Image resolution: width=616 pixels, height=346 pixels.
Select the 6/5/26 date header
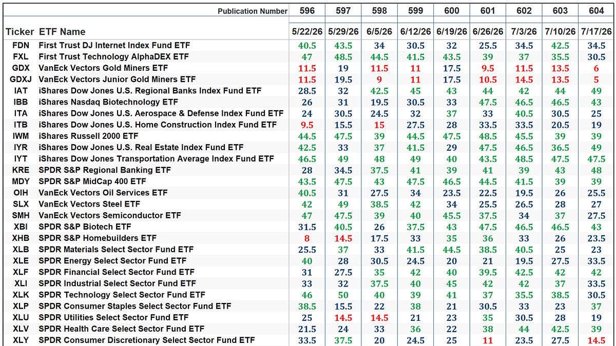(x=379, y=32)
